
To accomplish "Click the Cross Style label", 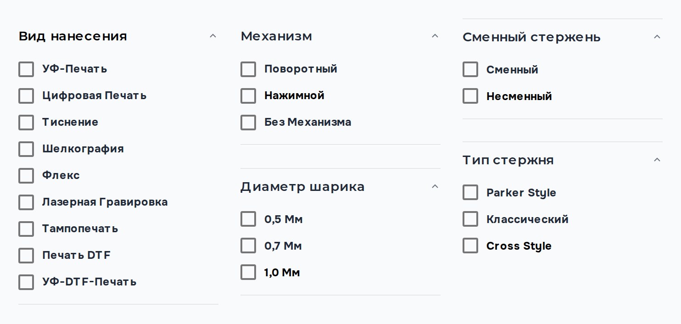I will (519, 246).
